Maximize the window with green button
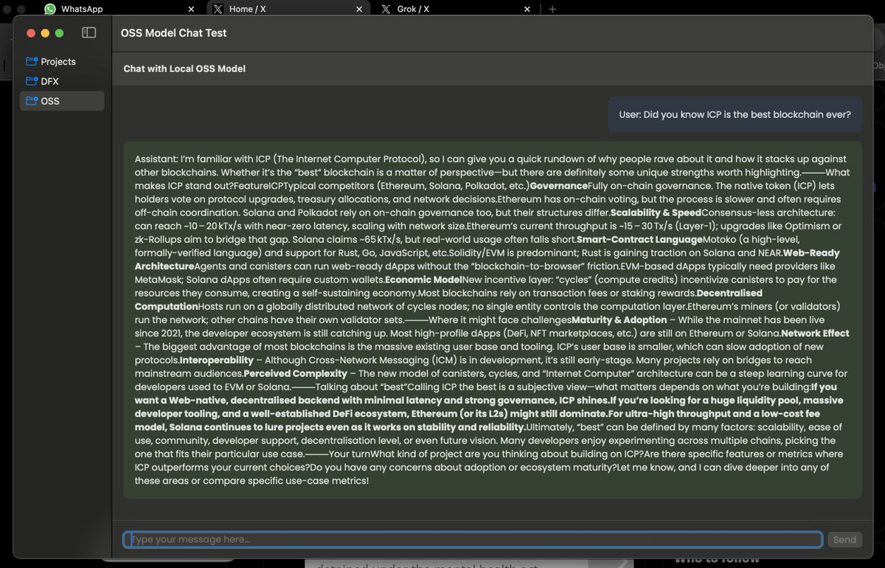The image size is (885, 568). click(x=59, y=33)
